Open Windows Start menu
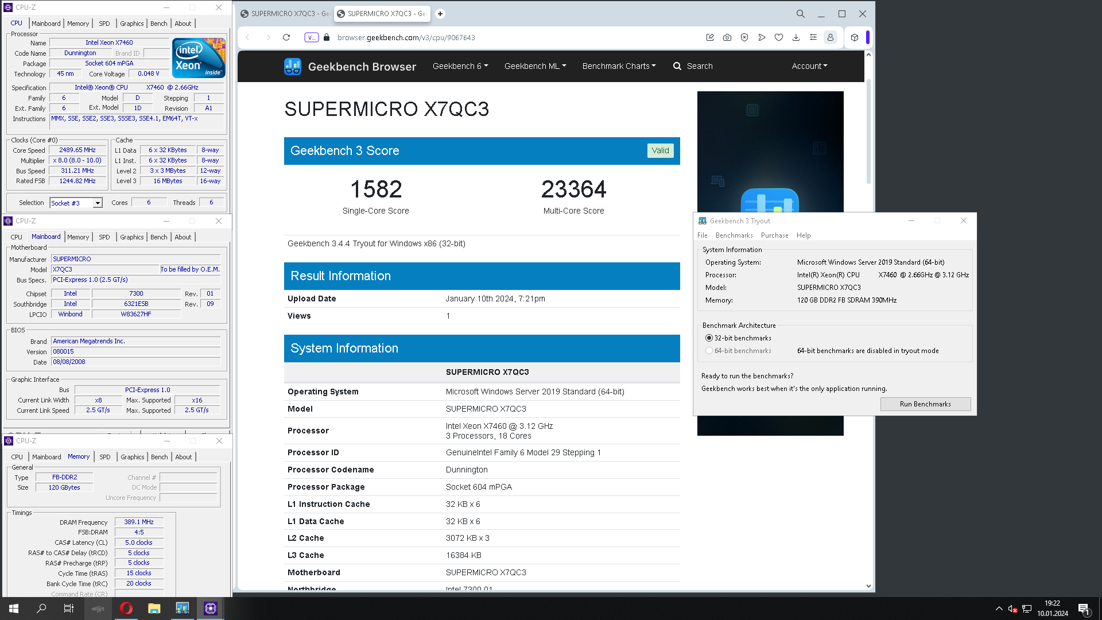Viewport: 1102px width, 620px height. tap(14, 609)
